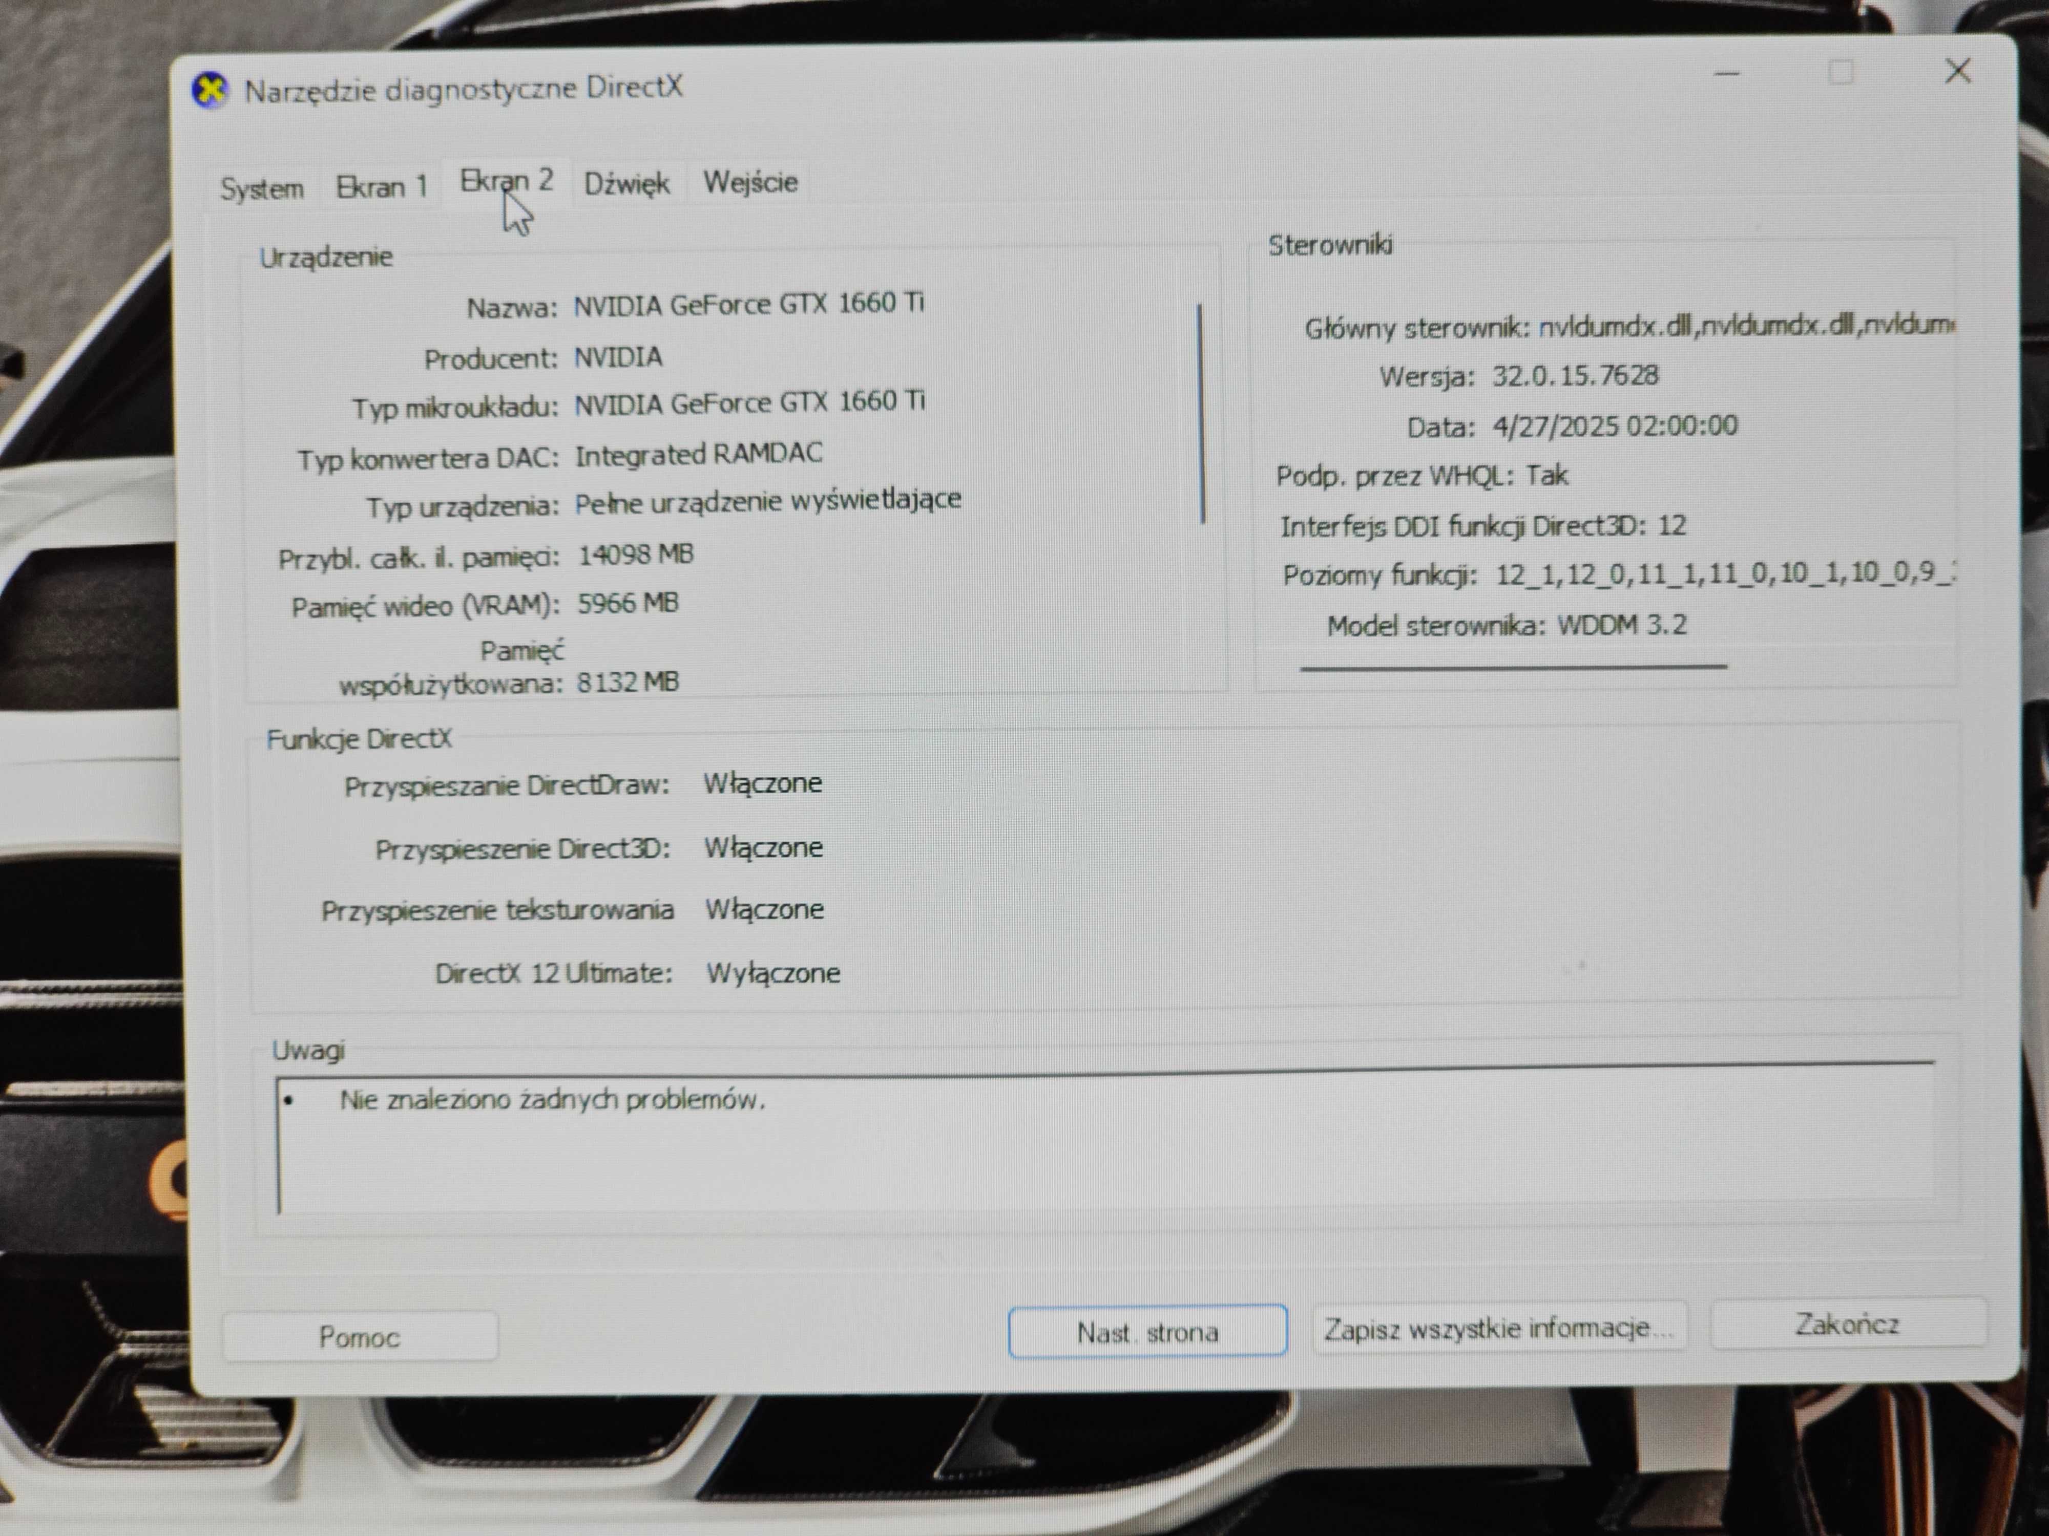
Task: Switch to the System tab
Action: (x=261, y=189)
